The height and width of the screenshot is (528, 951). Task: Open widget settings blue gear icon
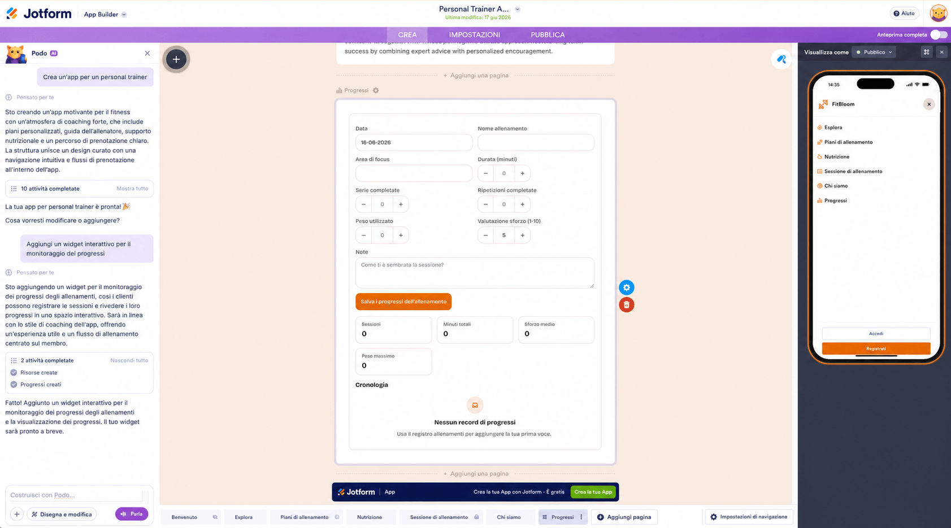(626, 287)
